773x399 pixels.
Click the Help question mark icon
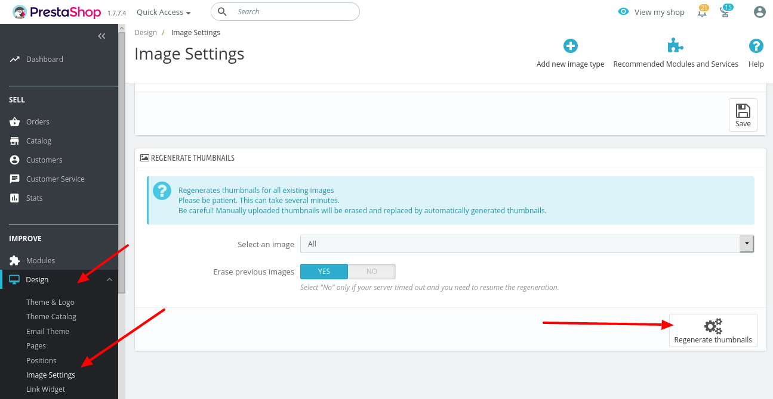point(756,46)
